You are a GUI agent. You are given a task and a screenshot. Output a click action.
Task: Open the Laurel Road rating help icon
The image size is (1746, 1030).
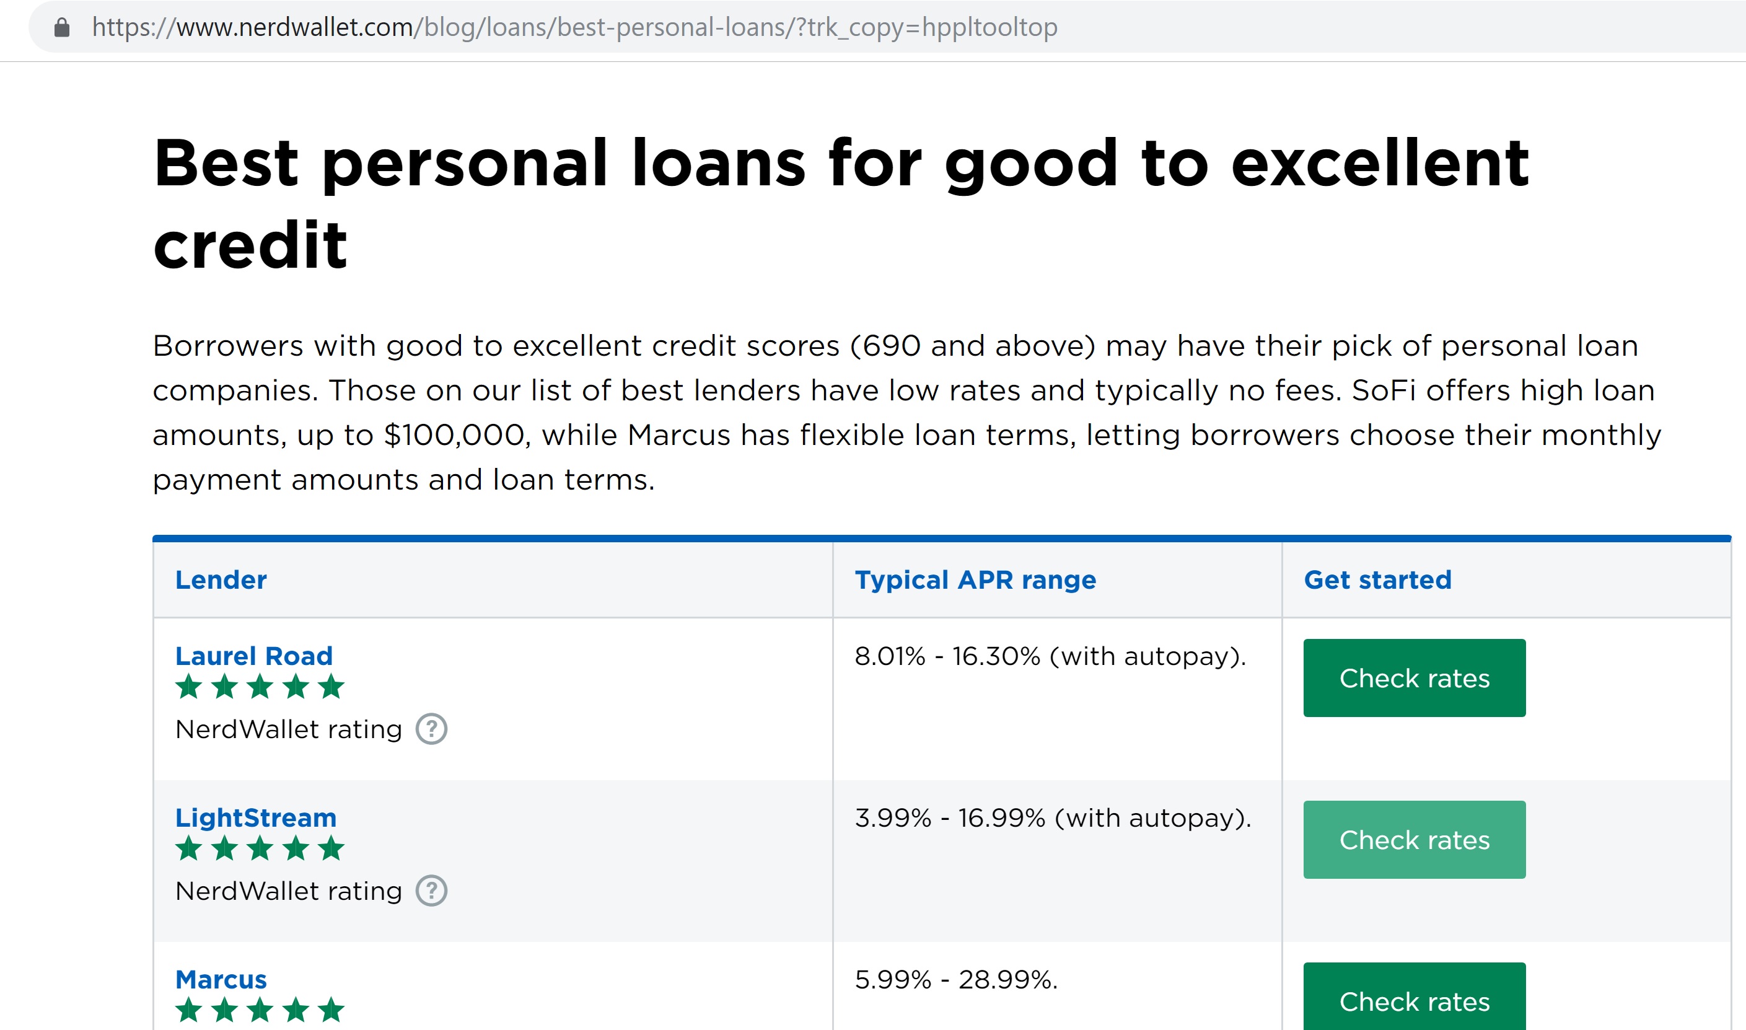coord(431,729)
